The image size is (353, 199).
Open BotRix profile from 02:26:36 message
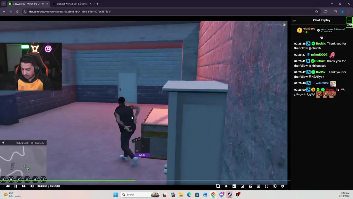tap(321, 44)
